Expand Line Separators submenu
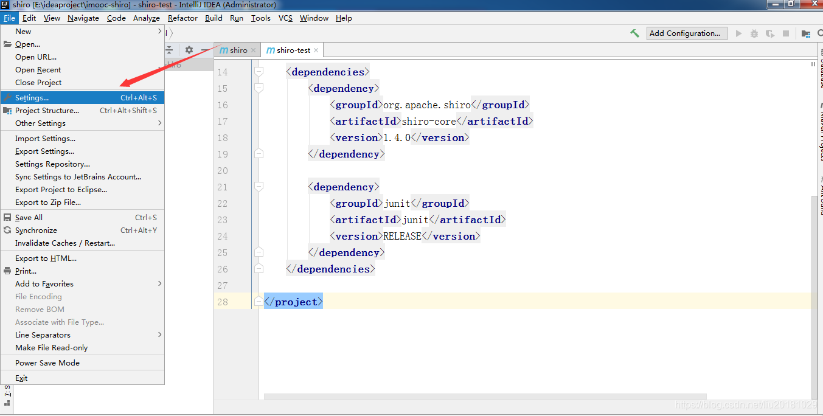This screenshot has height=416, width=823. (x=83, y=335)
